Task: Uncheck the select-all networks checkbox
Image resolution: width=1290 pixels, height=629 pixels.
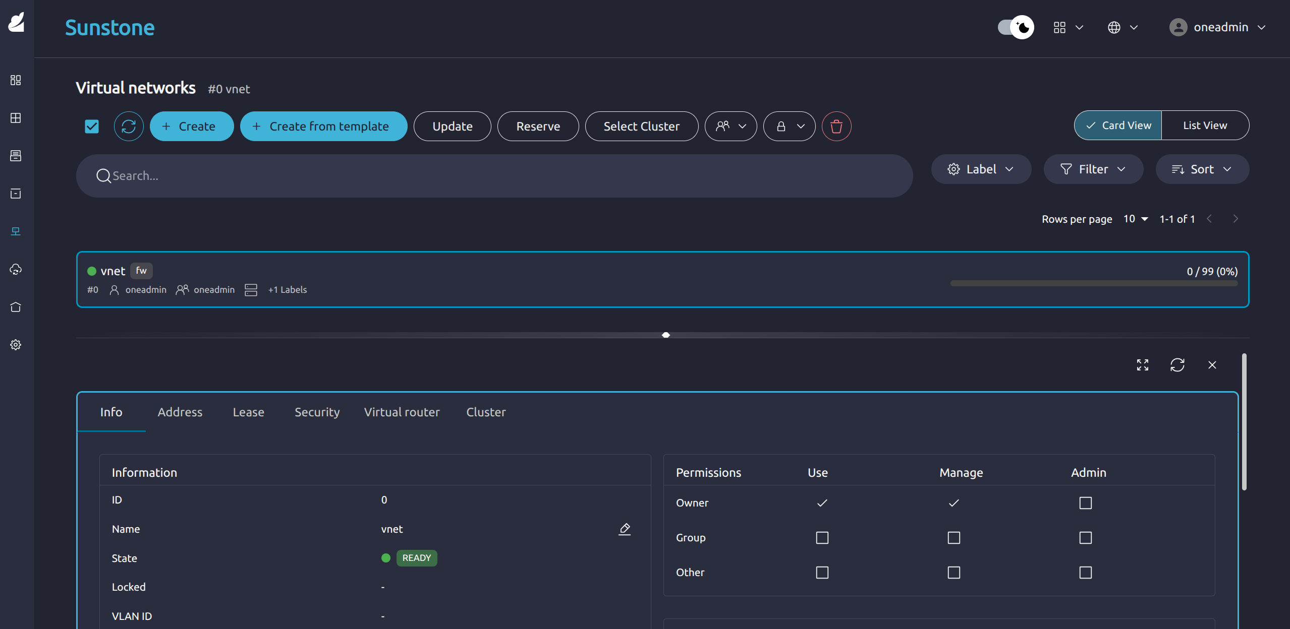Action: [92, 126]
